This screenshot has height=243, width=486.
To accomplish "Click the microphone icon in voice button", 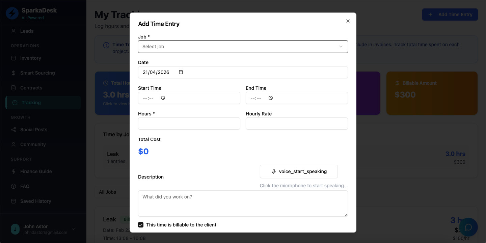I will (x=274, y=171).
